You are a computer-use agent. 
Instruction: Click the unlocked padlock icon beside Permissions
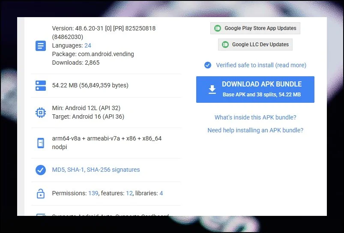tap(40, 194)
